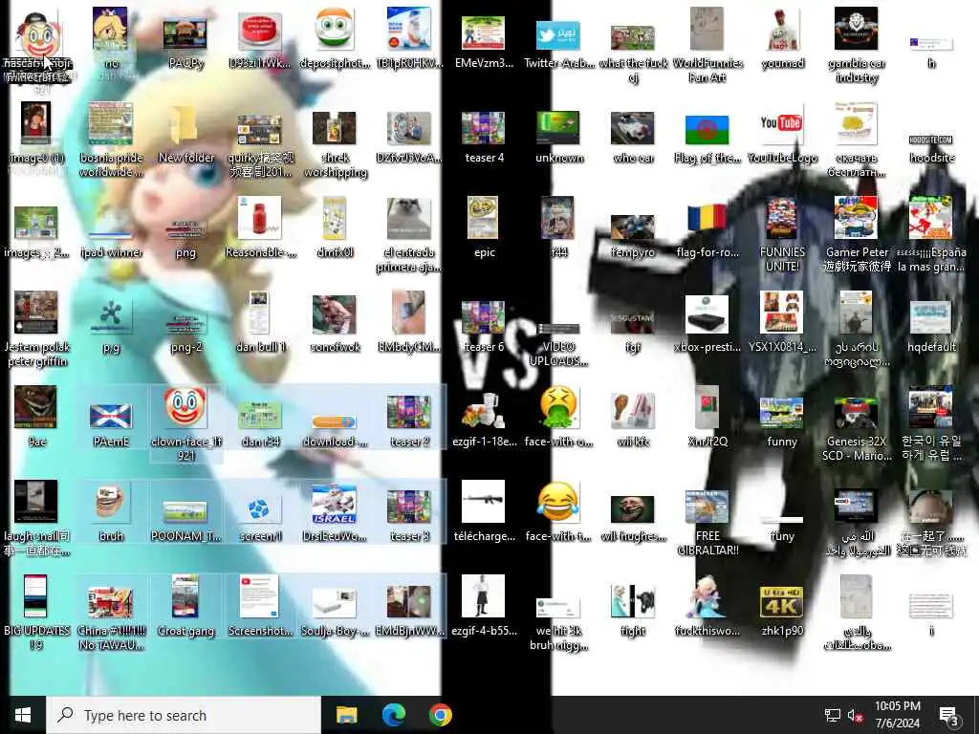Select the face-with-t... laughing emoji file

[x=558, y=510]
